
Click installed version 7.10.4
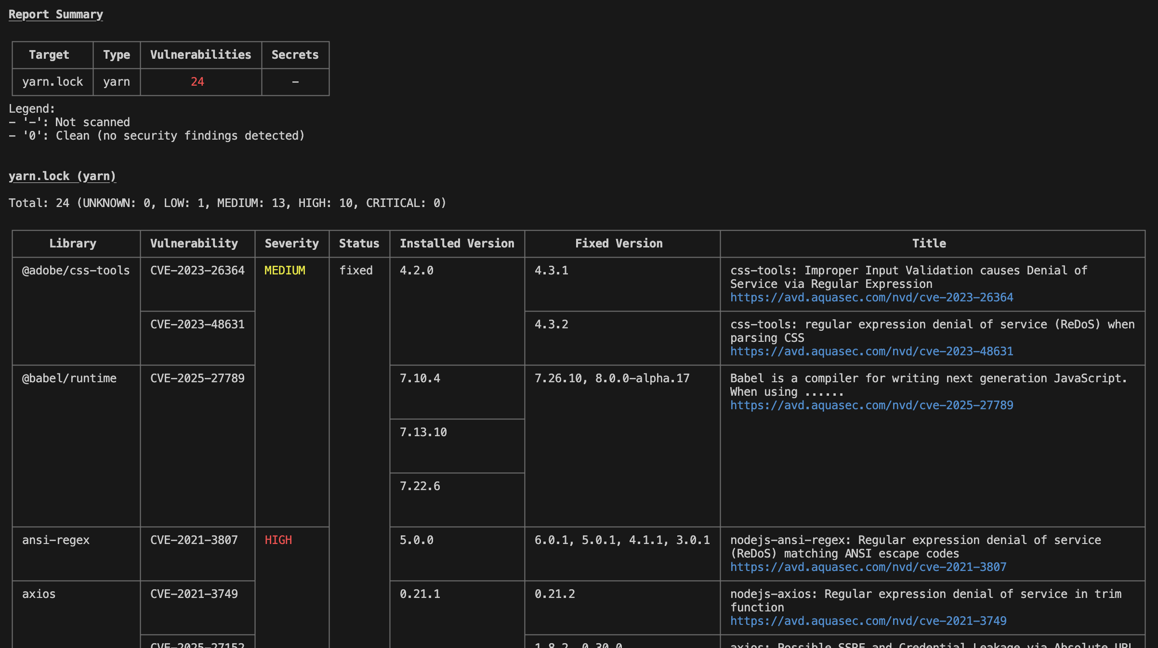click(420, 378)
